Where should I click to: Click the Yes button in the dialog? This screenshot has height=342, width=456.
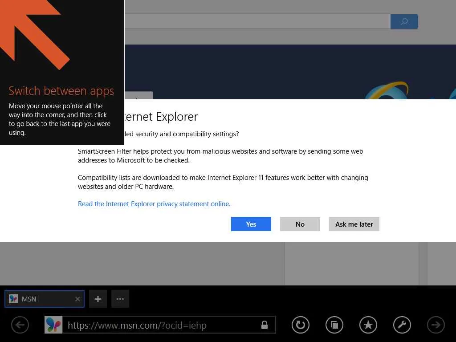[251, 224]
